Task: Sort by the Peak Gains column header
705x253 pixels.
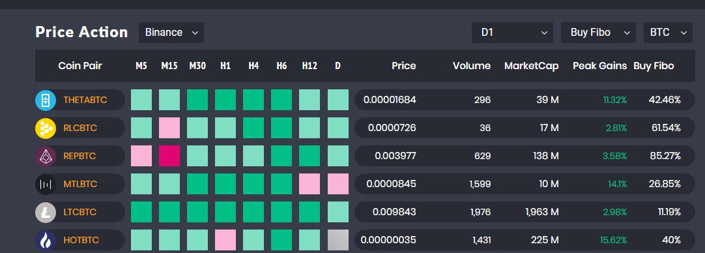Action: coord(600,66)
